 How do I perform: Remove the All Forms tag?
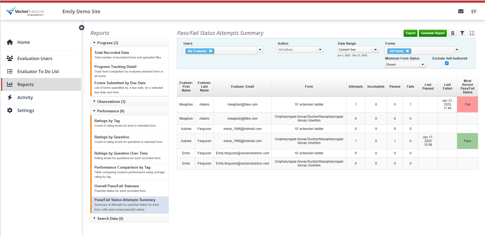tap(407, 51)
